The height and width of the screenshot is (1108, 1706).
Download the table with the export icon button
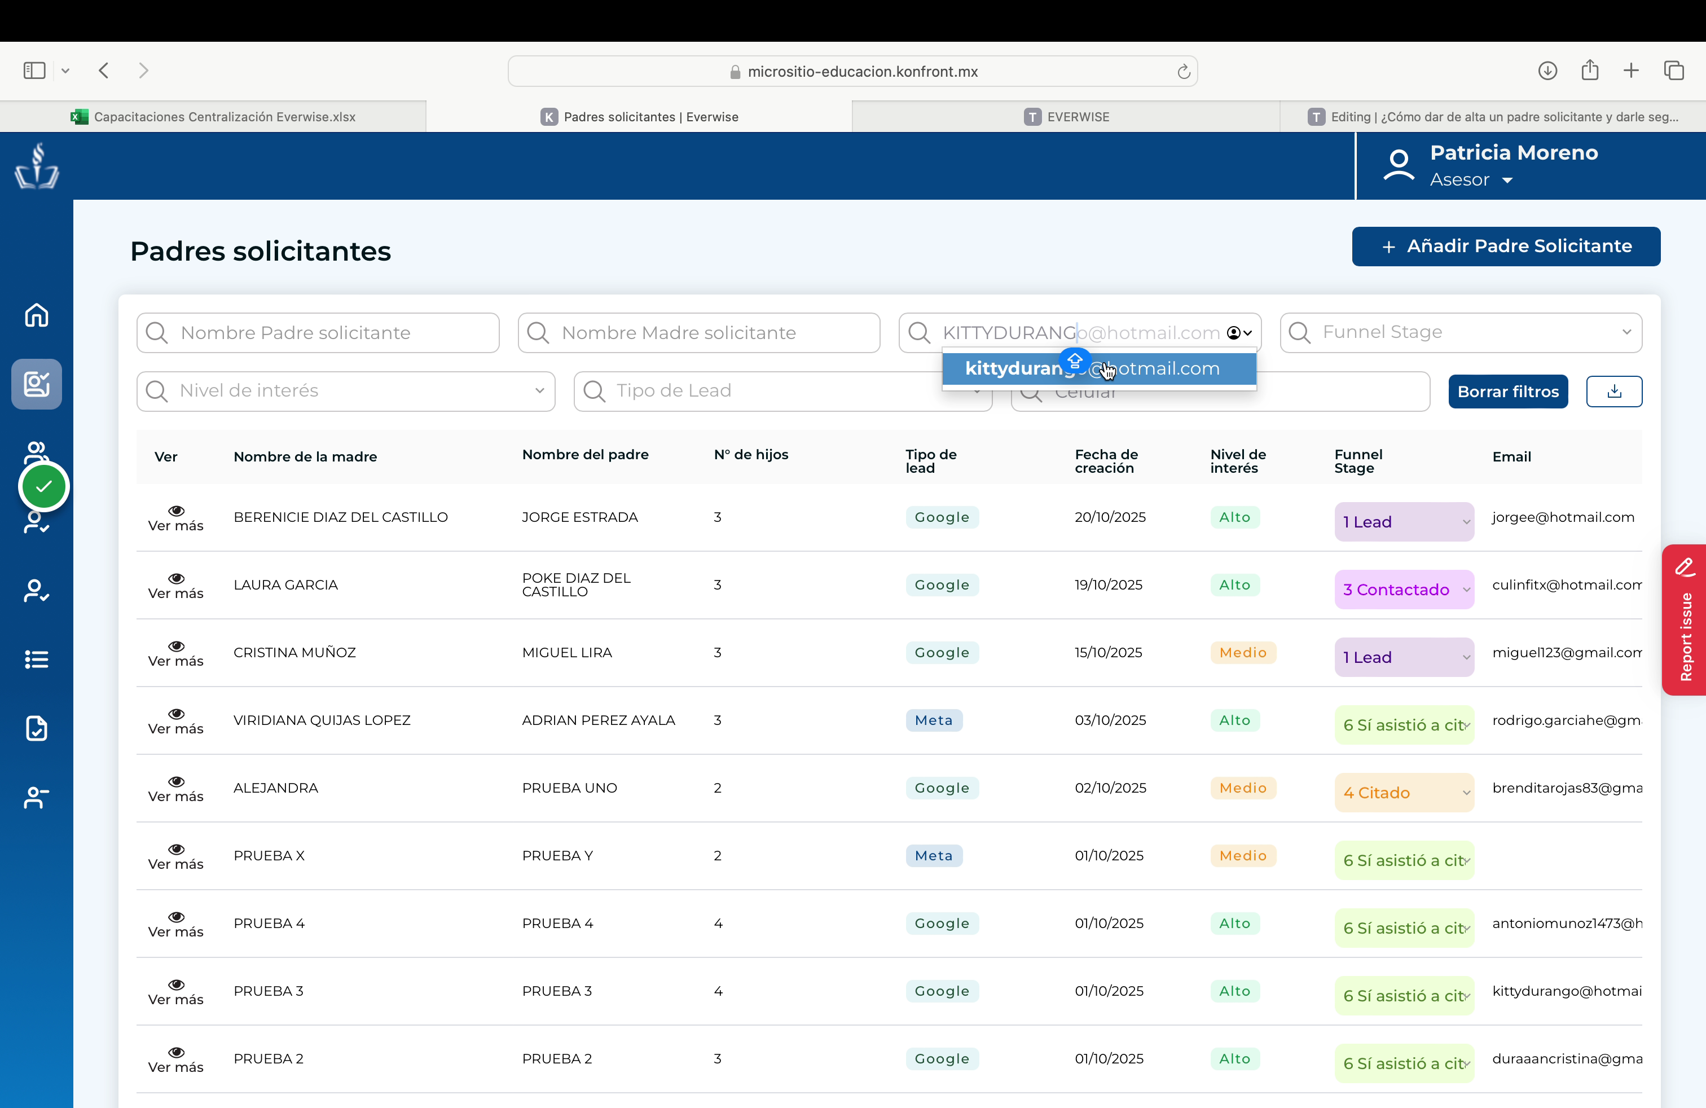click(x=1614, y=392)
